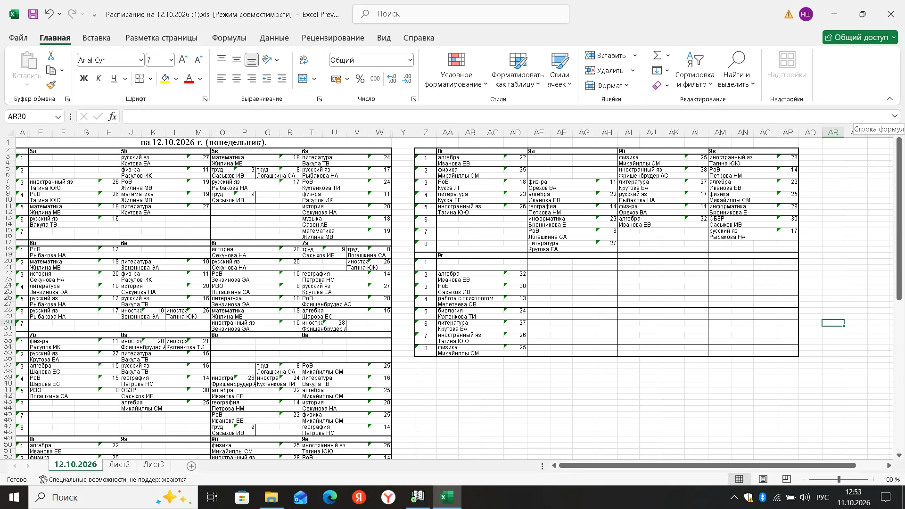Open the Файл menu
Screen dimensions: 905x509
[x=18, y=38]
